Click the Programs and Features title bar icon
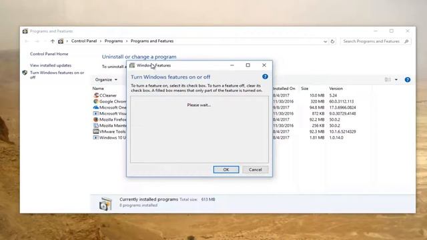The width and height of the screenshot is (427, 240). pyautogui.click(x=25, y=31)
